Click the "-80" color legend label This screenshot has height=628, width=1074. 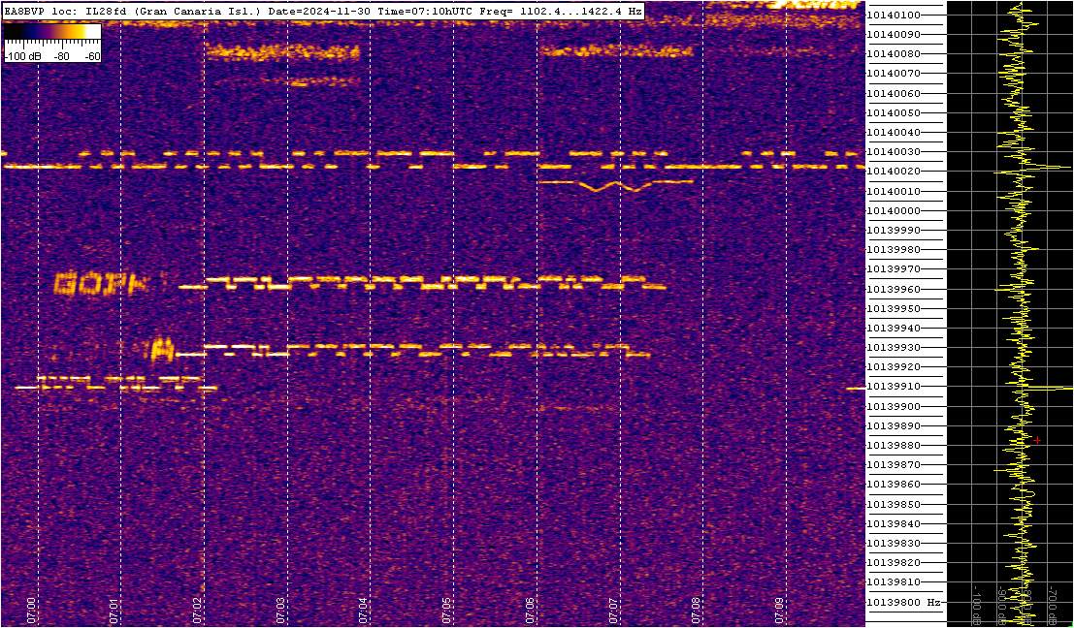62,57
